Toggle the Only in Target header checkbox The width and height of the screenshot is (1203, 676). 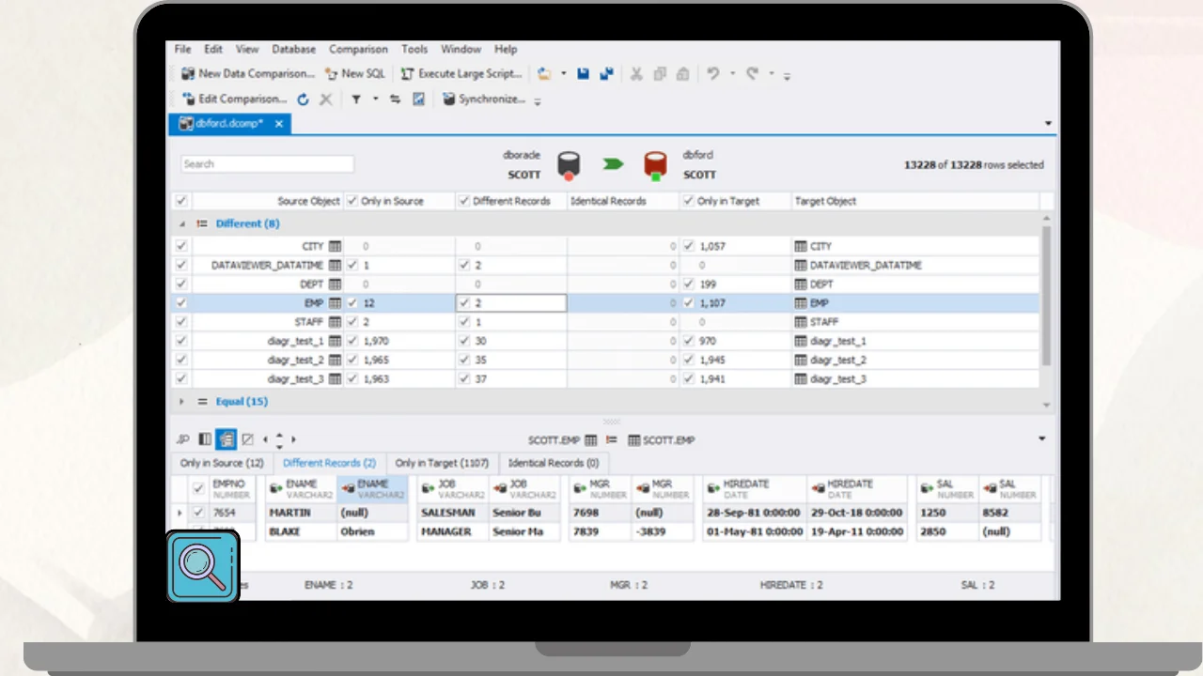(x=689, y=201)
